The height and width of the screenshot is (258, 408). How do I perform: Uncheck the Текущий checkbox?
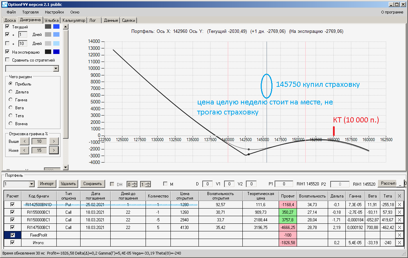pyautogui.click(x=7, y=27)
